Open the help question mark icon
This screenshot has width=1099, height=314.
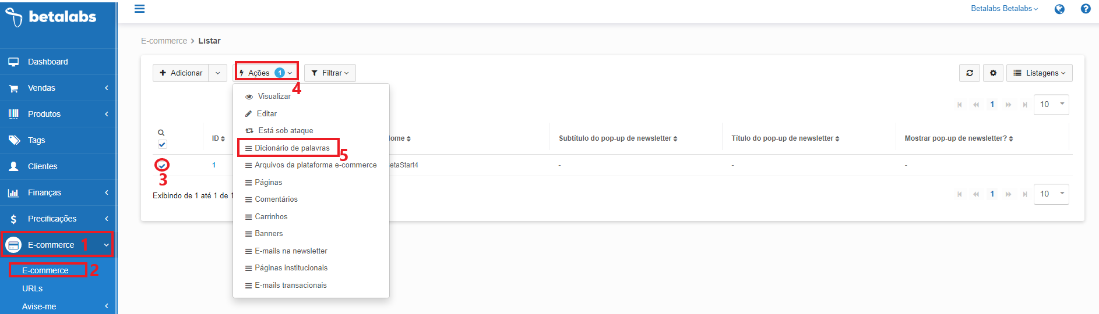tap(1085, 9)
